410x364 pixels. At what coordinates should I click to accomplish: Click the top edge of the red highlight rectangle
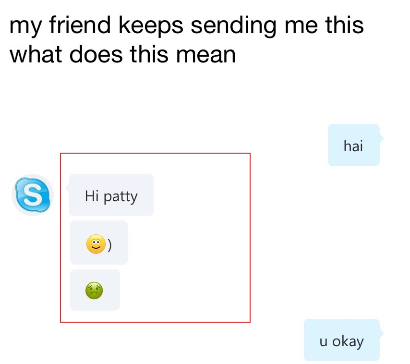tap(156, 153)
